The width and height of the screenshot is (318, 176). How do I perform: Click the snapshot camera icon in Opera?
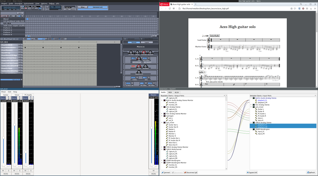[291, 8]
